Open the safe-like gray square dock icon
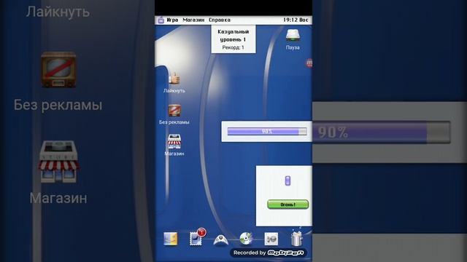Image resolution: width=467 pixels, height=262 pixels. [271, 239]
